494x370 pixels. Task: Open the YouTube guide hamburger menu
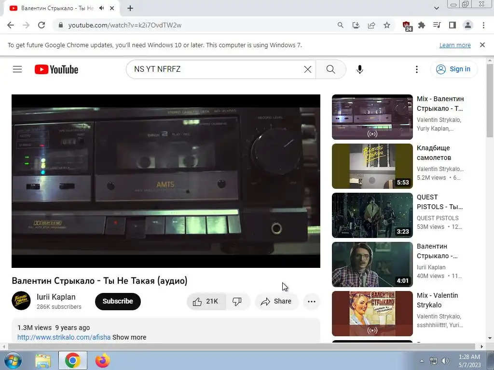[17, 69]
